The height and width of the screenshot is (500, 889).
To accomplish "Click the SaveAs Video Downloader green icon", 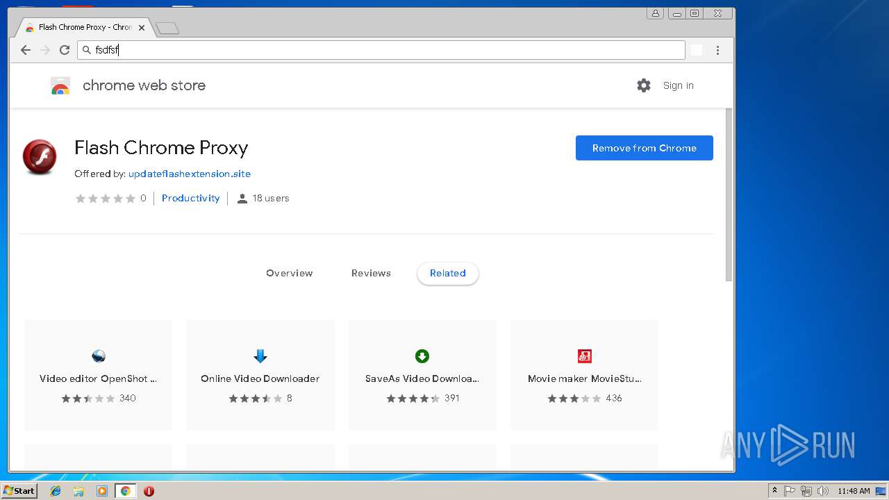I will [x=422, y=356].
